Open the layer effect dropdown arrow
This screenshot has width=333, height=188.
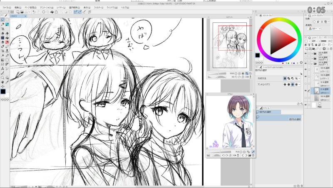tap(329, 22)
